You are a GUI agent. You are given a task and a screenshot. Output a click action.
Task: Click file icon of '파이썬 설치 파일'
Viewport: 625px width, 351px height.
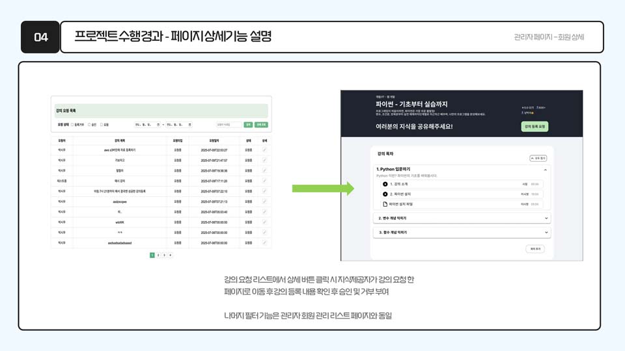tap(385, 203)
